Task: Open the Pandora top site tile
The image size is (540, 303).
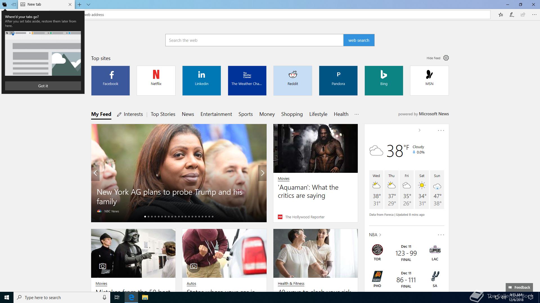Action: tap(338, 81)
